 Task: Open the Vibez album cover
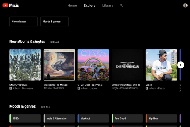click(161, 65)
